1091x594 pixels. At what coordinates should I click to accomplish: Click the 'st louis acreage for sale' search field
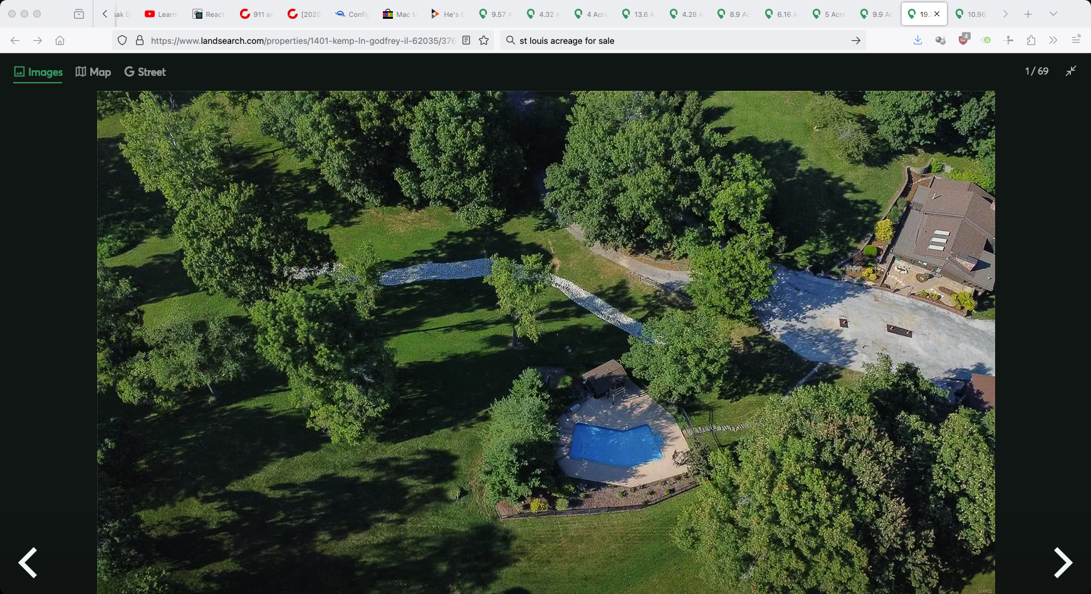pyautogui.click(x=682, y=40)
